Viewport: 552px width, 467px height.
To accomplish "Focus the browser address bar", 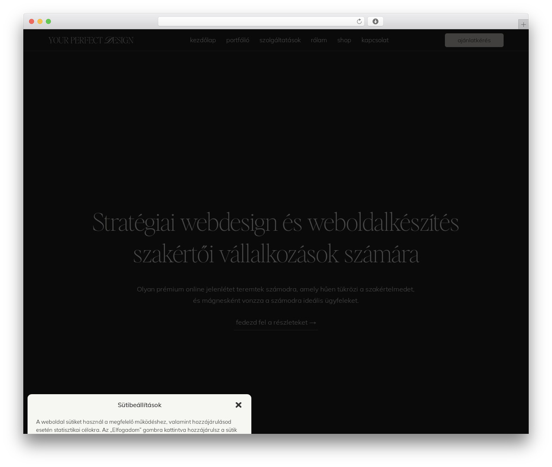I will [261, 22].
